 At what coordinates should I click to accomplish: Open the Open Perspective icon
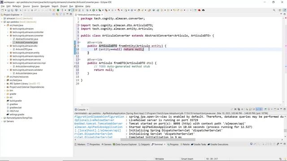[280, 10]
